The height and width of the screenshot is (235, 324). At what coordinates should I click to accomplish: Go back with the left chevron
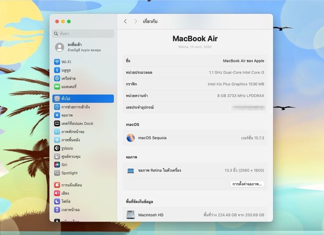coord(125,21)
